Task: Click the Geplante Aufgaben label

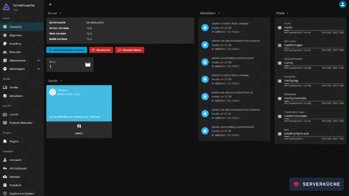Action: [22, 194]
